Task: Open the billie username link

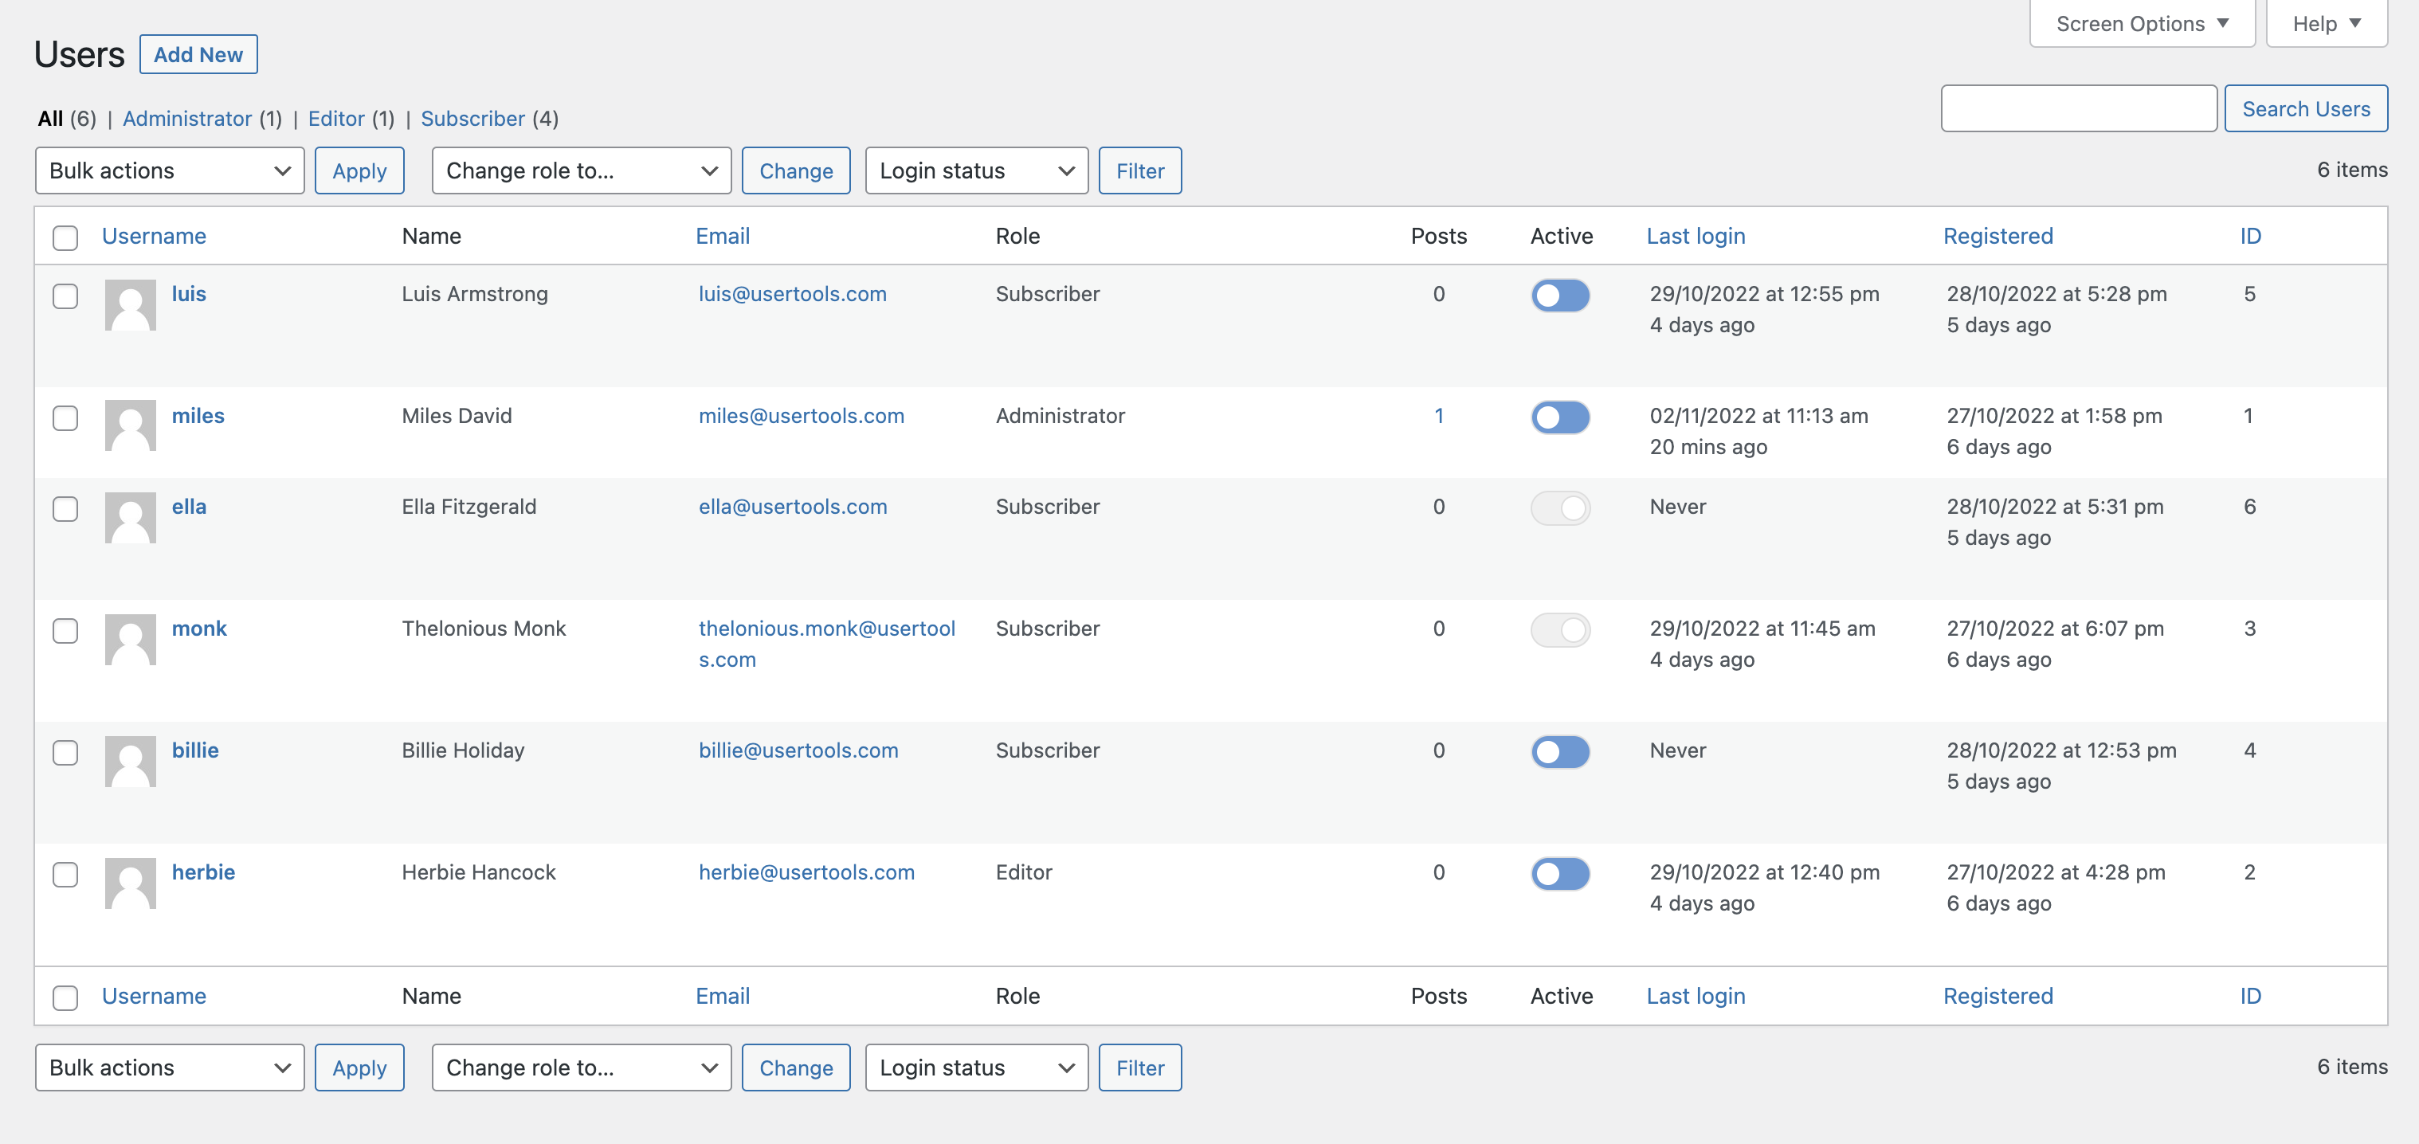Action: click(195, 750)
